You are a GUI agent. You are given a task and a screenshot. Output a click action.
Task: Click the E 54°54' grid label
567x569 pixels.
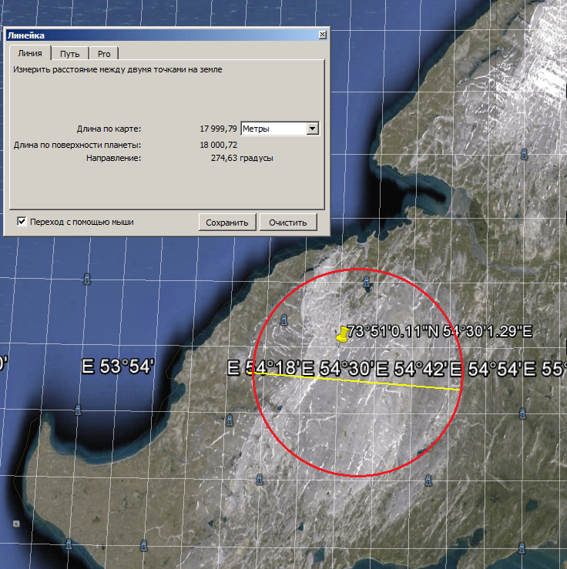486,370
